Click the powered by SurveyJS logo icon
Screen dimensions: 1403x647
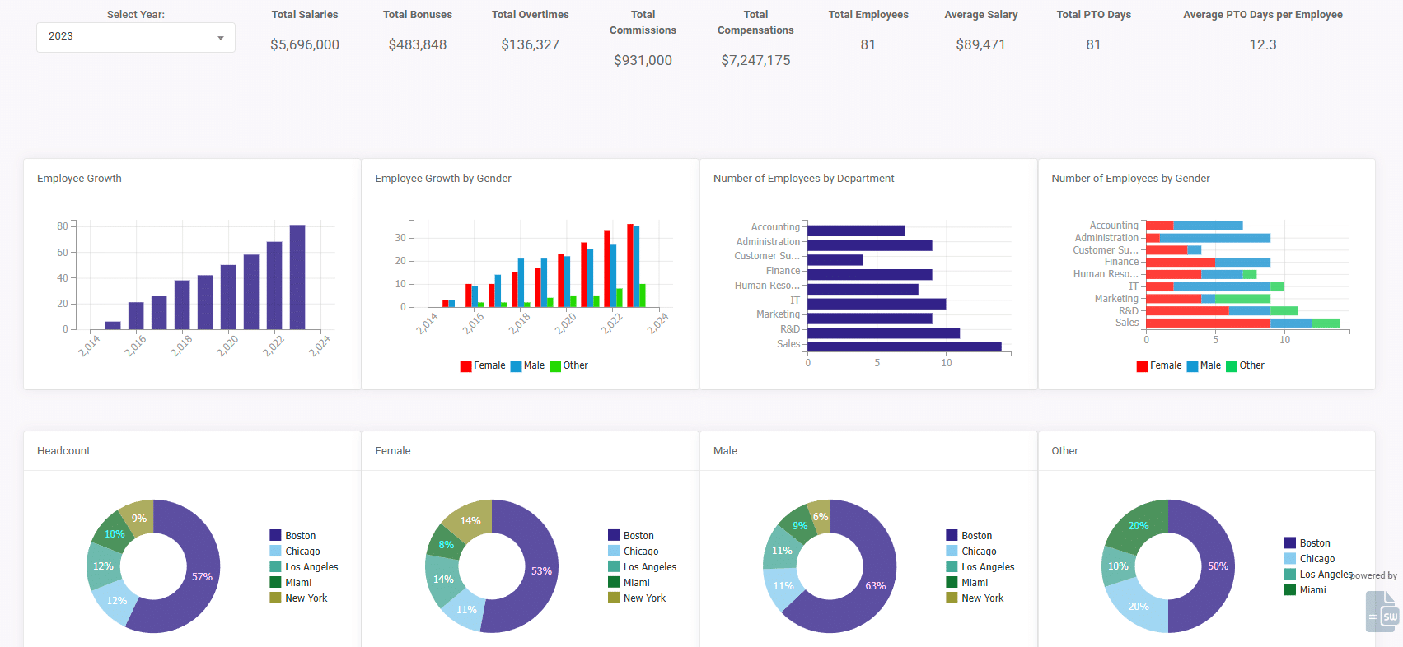[1383, 612]
